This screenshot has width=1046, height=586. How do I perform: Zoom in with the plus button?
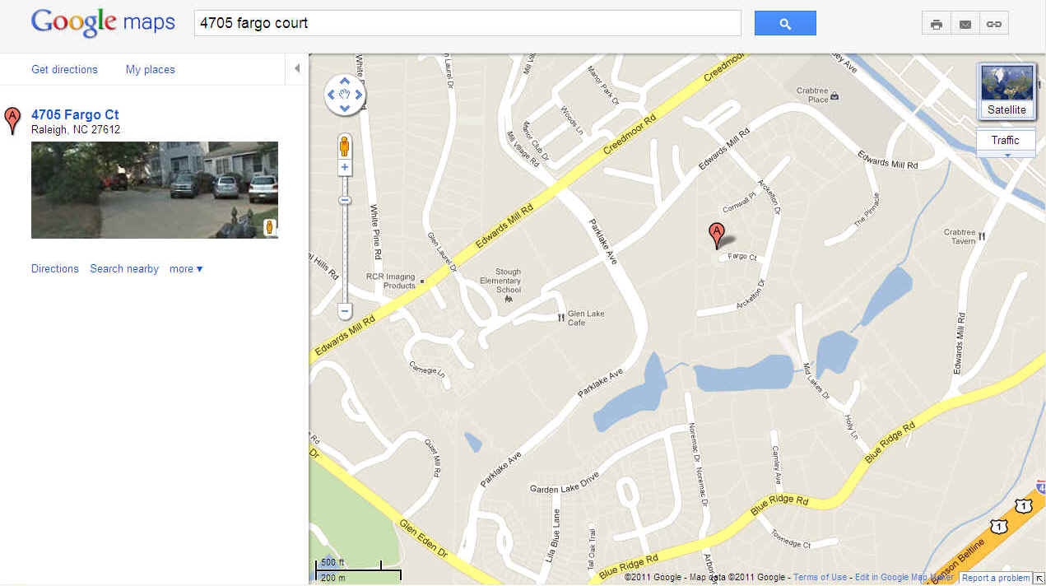tap(345, 167)
